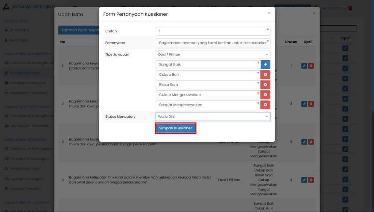This screenshot has width=374, height=212.
Task: Open the Tipe Jawaban dropdown
Action: (213, 55)
